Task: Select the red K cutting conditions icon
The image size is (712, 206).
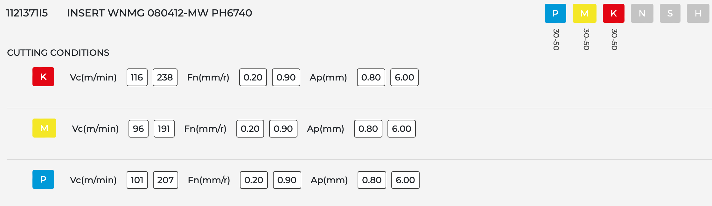Action: pyautogui.click(x=43, y=77)
